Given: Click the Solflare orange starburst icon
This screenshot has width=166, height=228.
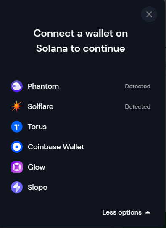Looking at the screenshot, I should pyautogui.click(x=17, y=106).
